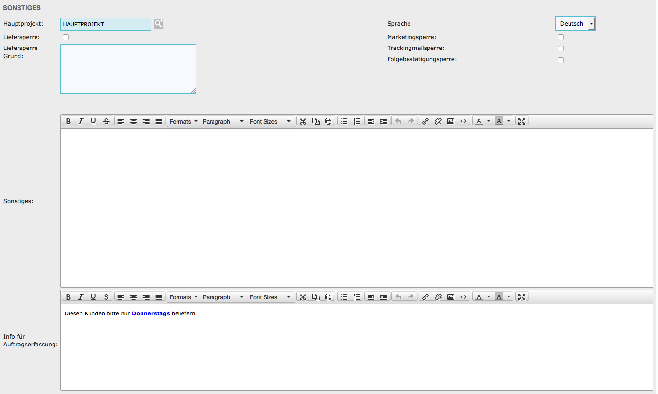The height and width of the screenshot is (394, 658).
Task: Check the Marketingsperre checkbox
Action: pos(561,37)
